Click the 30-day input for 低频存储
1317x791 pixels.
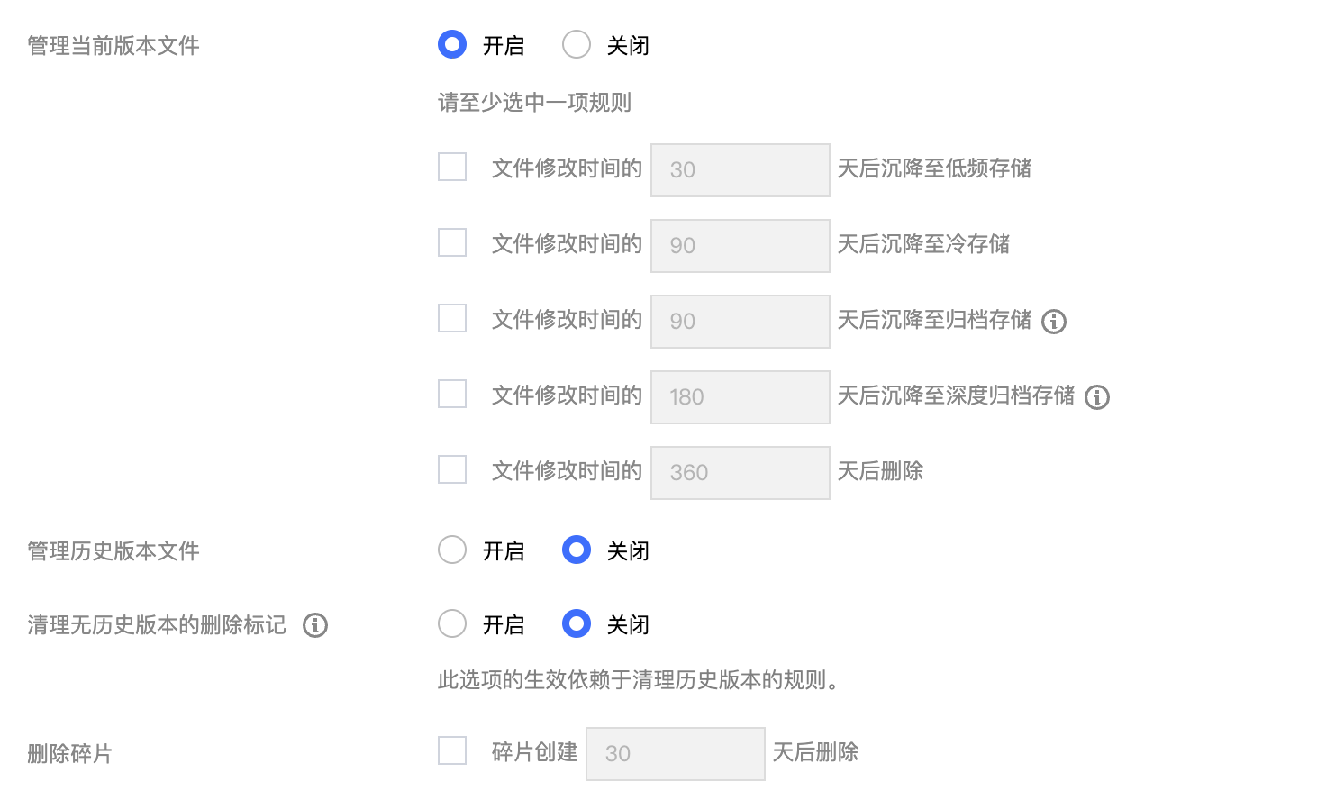pos(740,170)
